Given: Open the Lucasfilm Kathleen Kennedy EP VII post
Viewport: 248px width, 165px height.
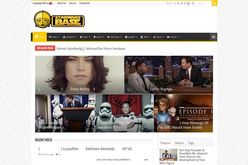Looking at the screenshot, I should (x=85, y=149).
